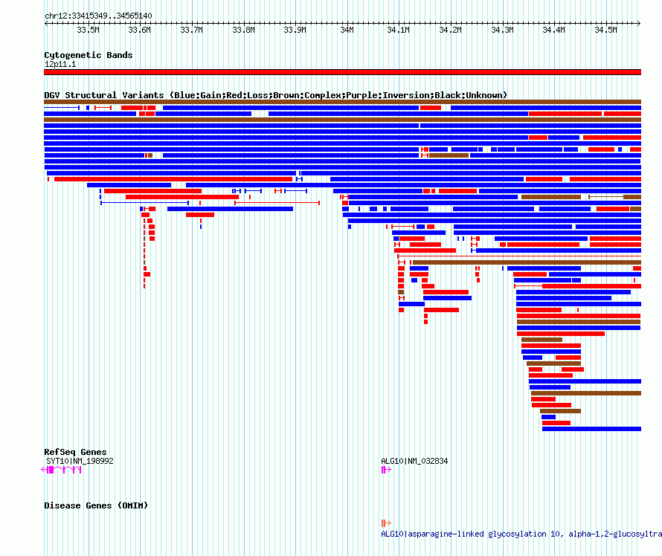Select the topmost brown complex variant bar
Image resolution: width=662 pixels, height=556 pixels.
342,102
